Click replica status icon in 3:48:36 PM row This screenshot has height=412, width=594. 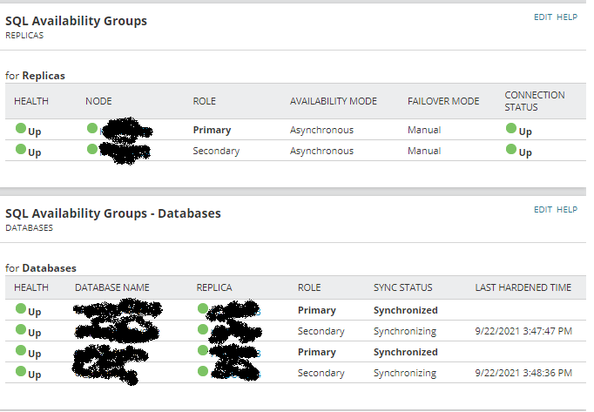[203, 371]
